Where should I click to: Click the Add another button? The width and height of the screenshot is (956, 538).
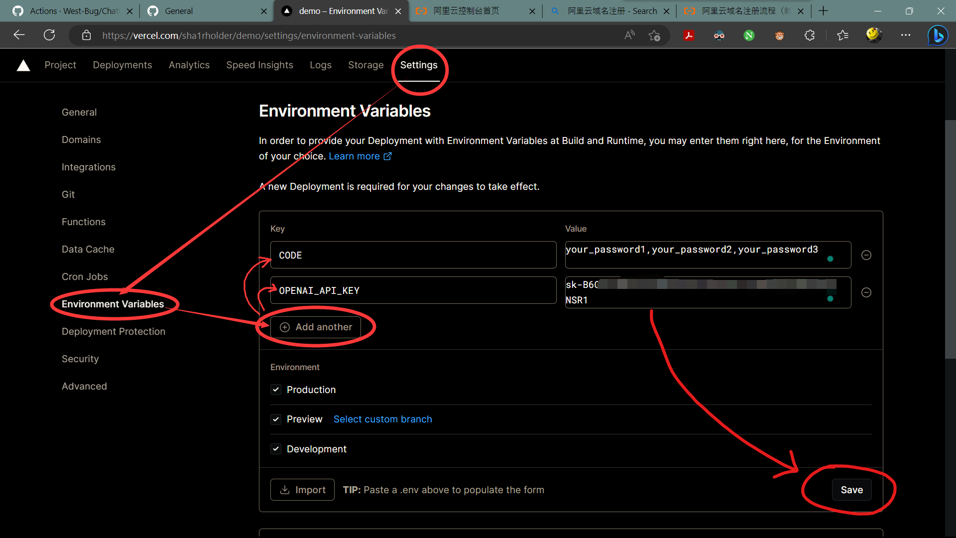coord(316,327)
